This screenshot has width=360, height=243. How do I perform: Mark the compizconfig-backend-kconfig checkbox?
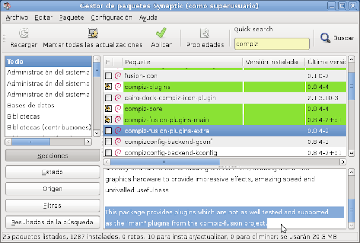coord(109,152)
